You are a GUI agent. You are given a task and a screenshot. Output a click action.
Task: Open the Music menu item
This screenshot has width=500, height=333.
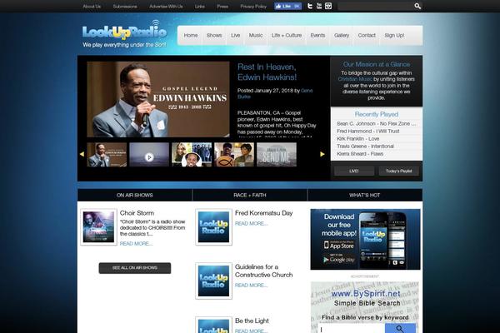tap(256, 35)
